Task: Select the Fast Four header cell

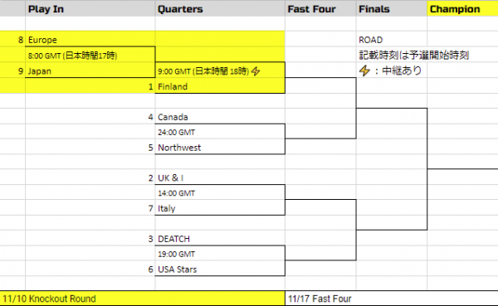Action: [320, 8]
